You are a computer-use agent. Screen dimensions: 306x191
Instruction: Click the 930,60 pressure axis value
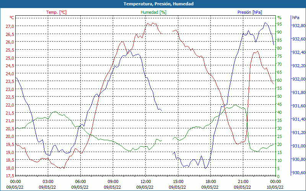(x=298, y=173)
